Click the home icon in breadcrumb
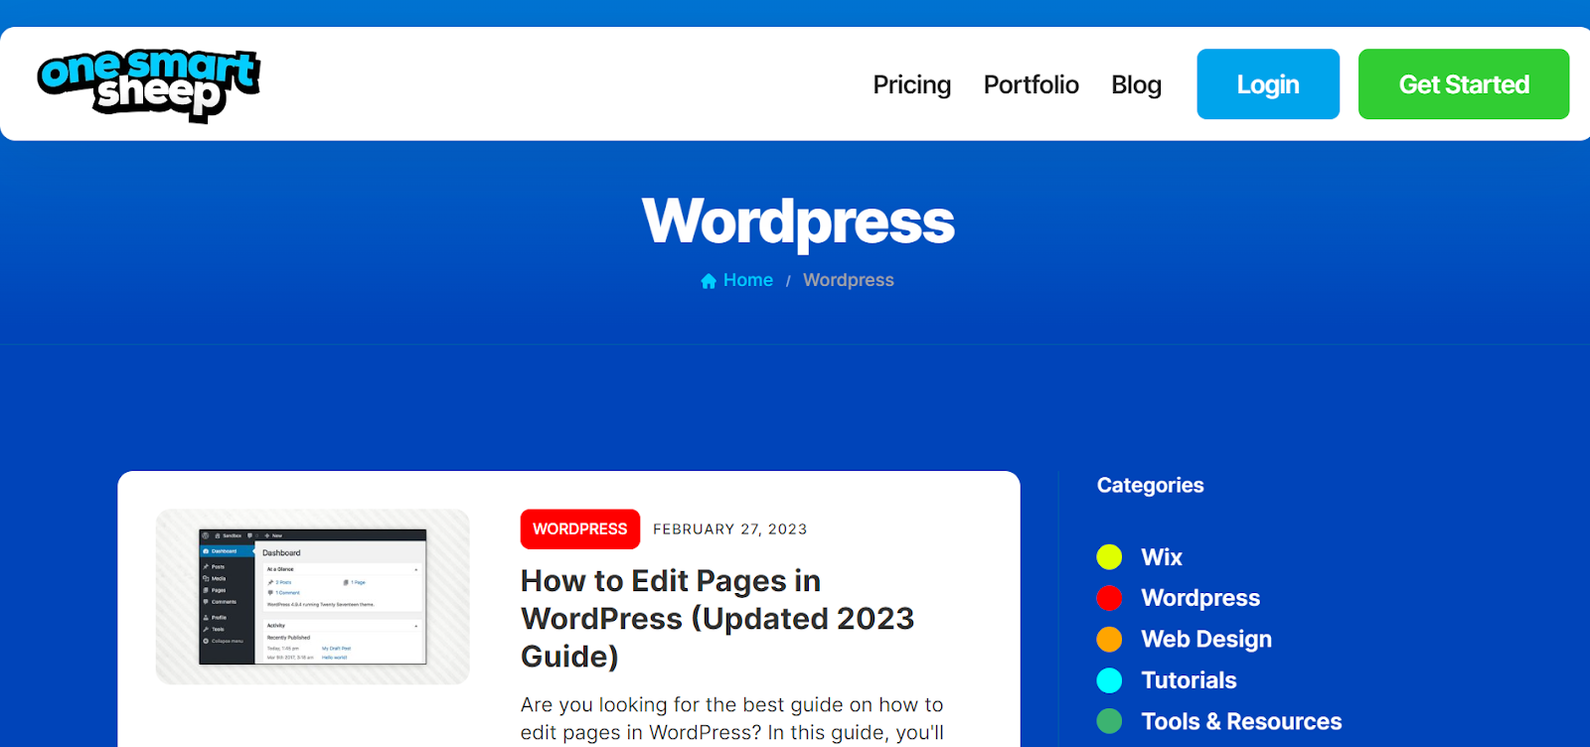1590x747 pixels. [709, 281]
